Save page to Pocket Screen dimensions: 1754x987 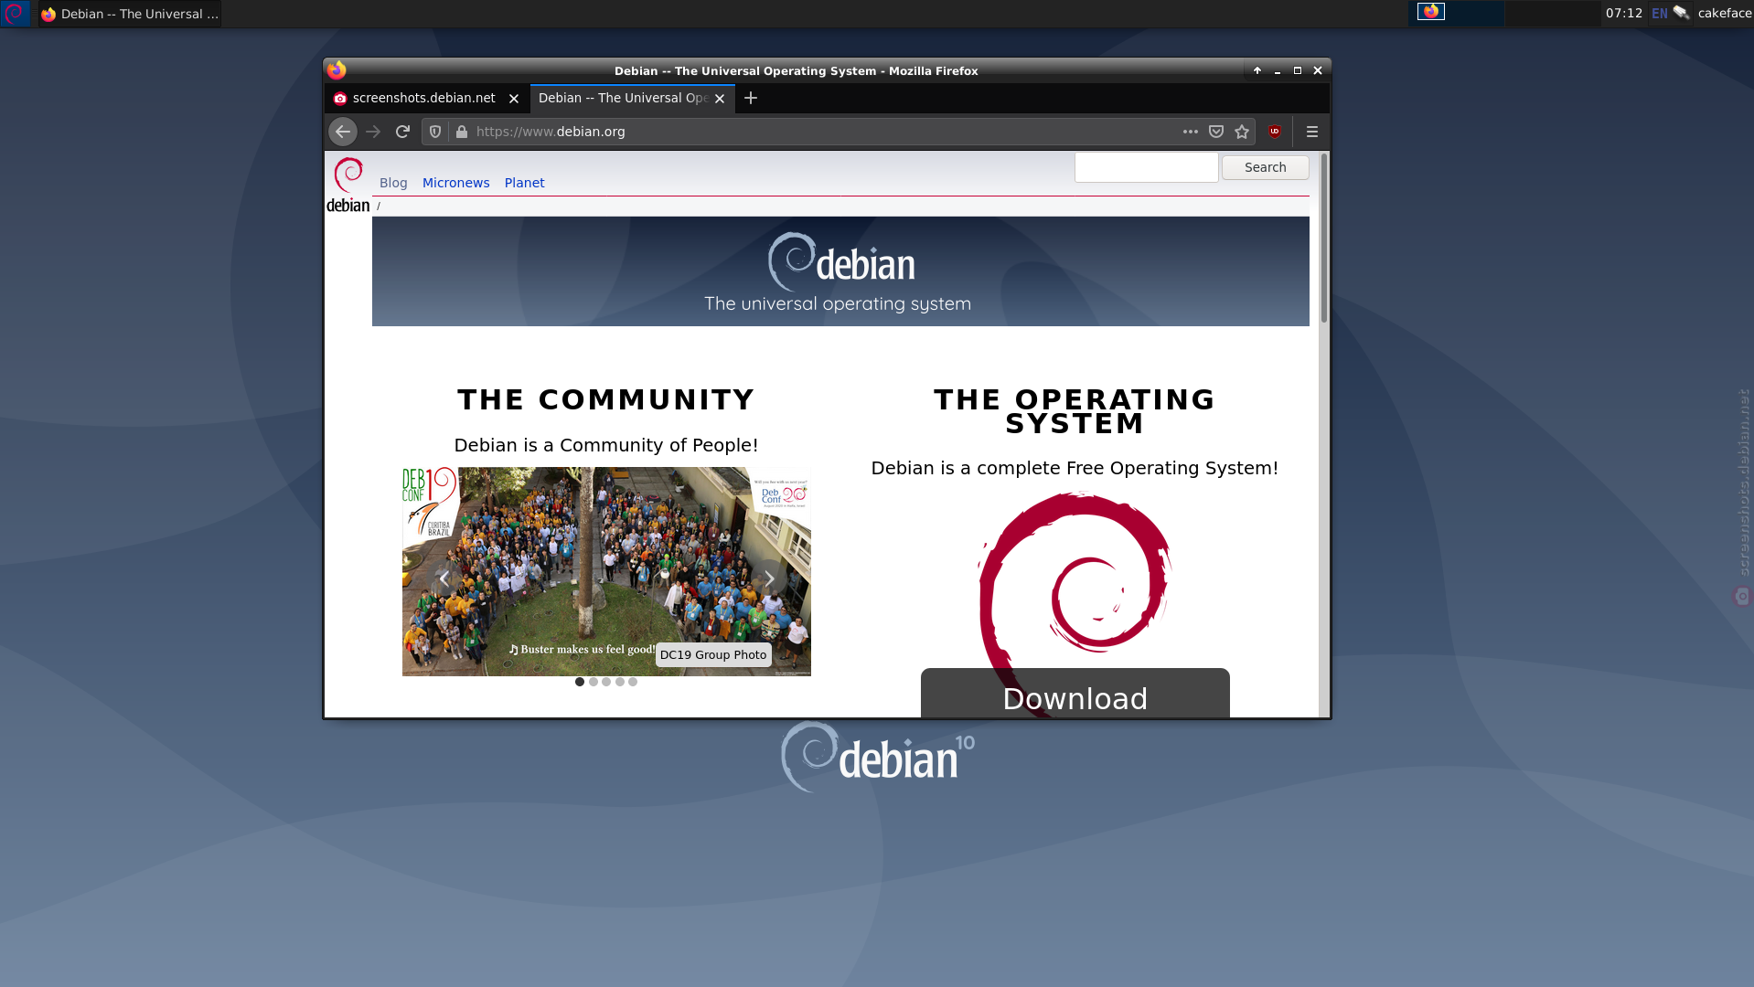(1216, 132)
